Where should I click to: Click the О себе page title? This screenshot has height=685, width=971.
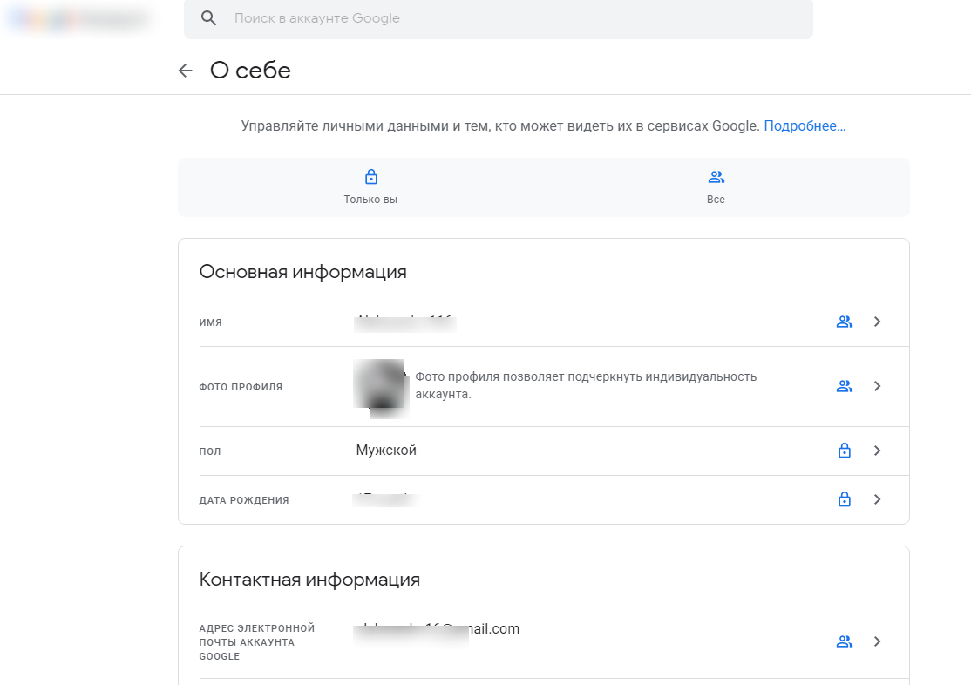click(x=250, y=71)
